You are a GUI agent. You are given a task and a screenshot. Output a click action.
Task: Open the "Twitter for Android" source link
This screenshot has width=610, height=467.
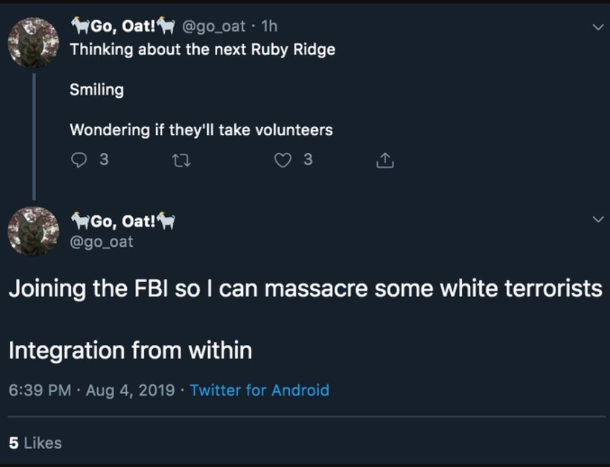point(259,390)
